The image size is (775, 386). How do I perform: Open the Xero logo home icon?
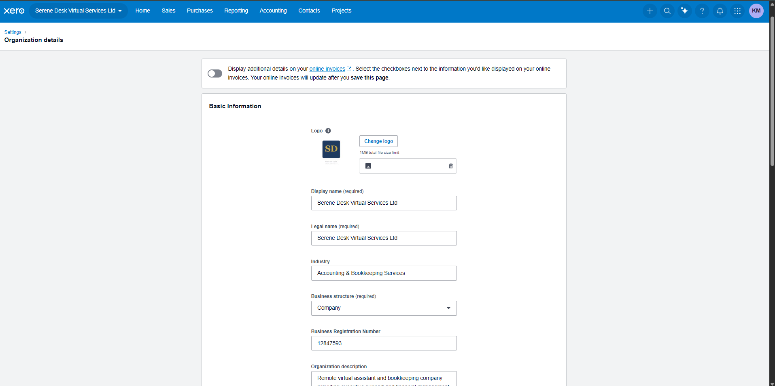(x=14, y=11)
